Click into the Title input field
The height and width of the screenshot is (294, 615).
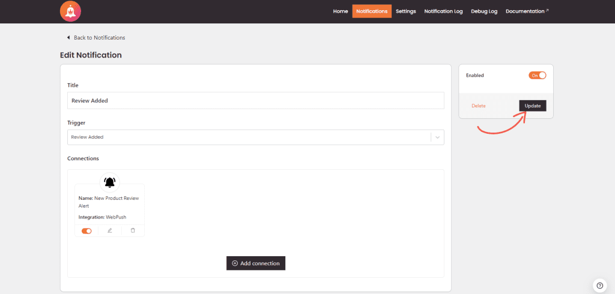pos(256,100)
